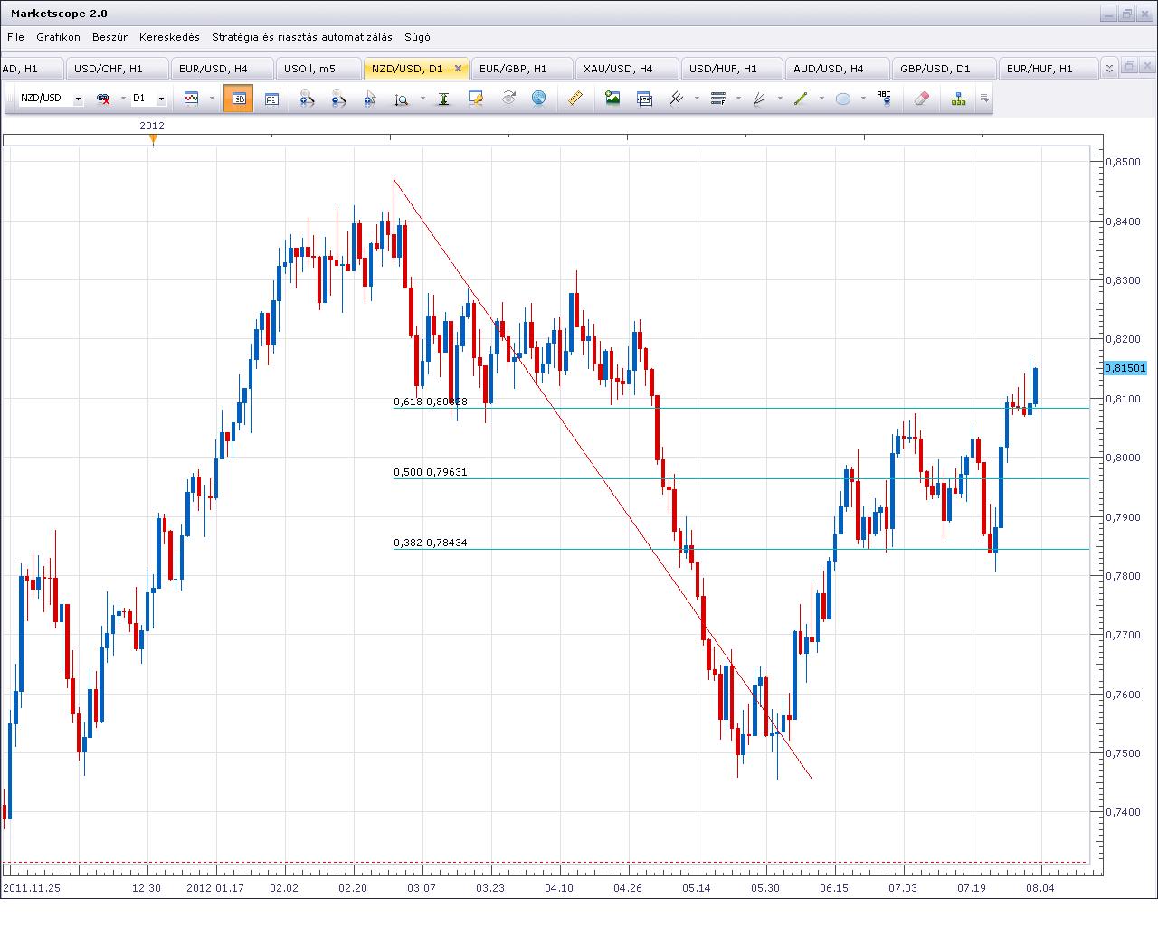This screenshot has height=926, width=1158.
Task: Click the 0,500 0,79631 Fibonacci label
Action: 430,472
